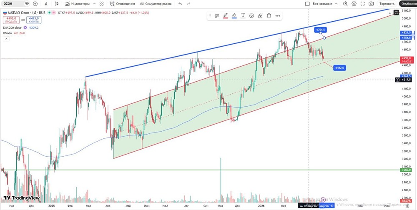Click the 3060,0 green level label
The image size is (417, 210).
point(406,170)
